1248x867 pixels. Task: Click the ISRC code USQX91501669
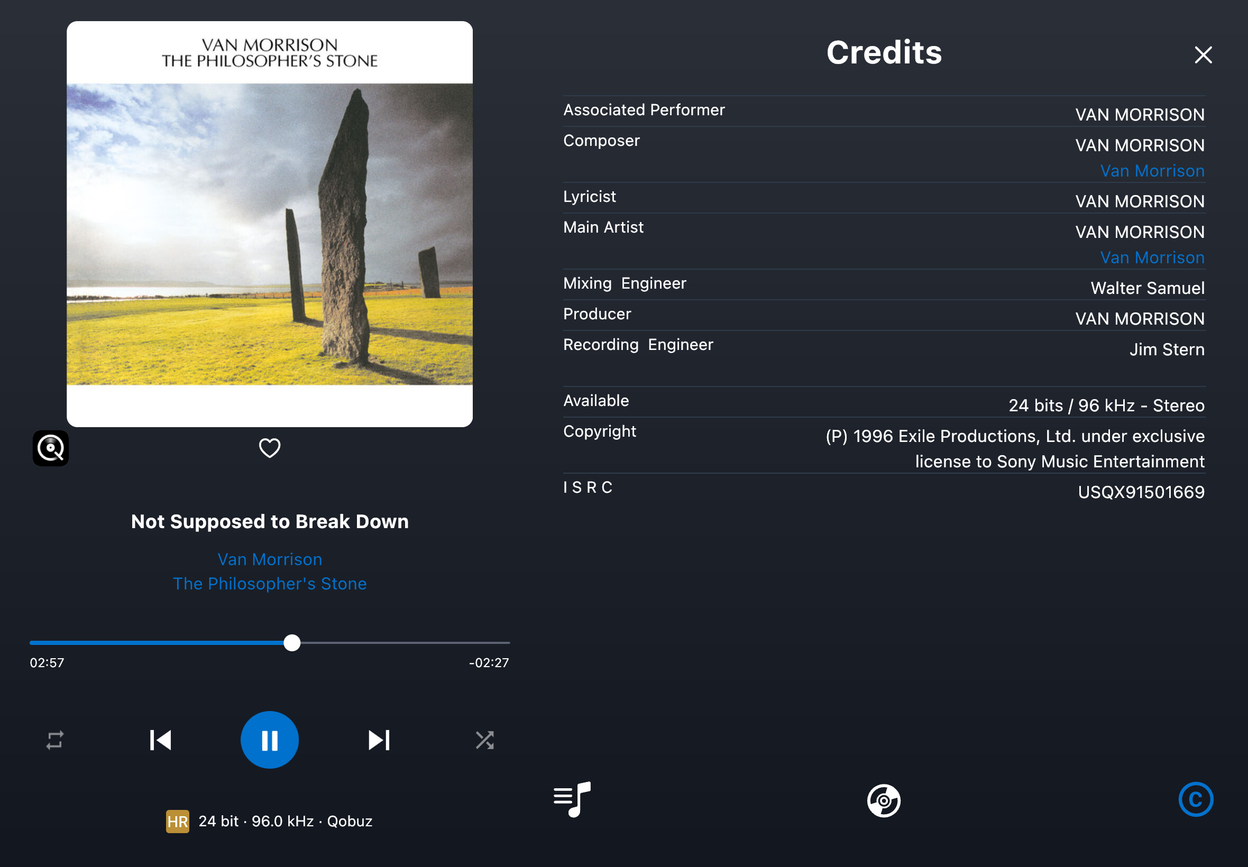(1141, 492)
